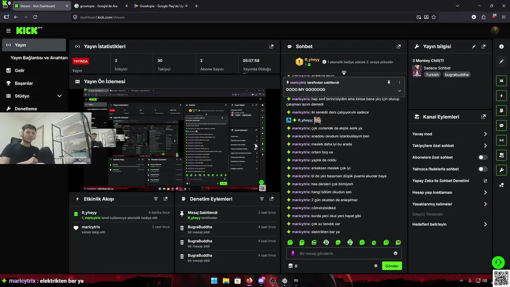Toggle Abonelere özel sohbet switch
The image size is (510, 287).
click(483, 157)
